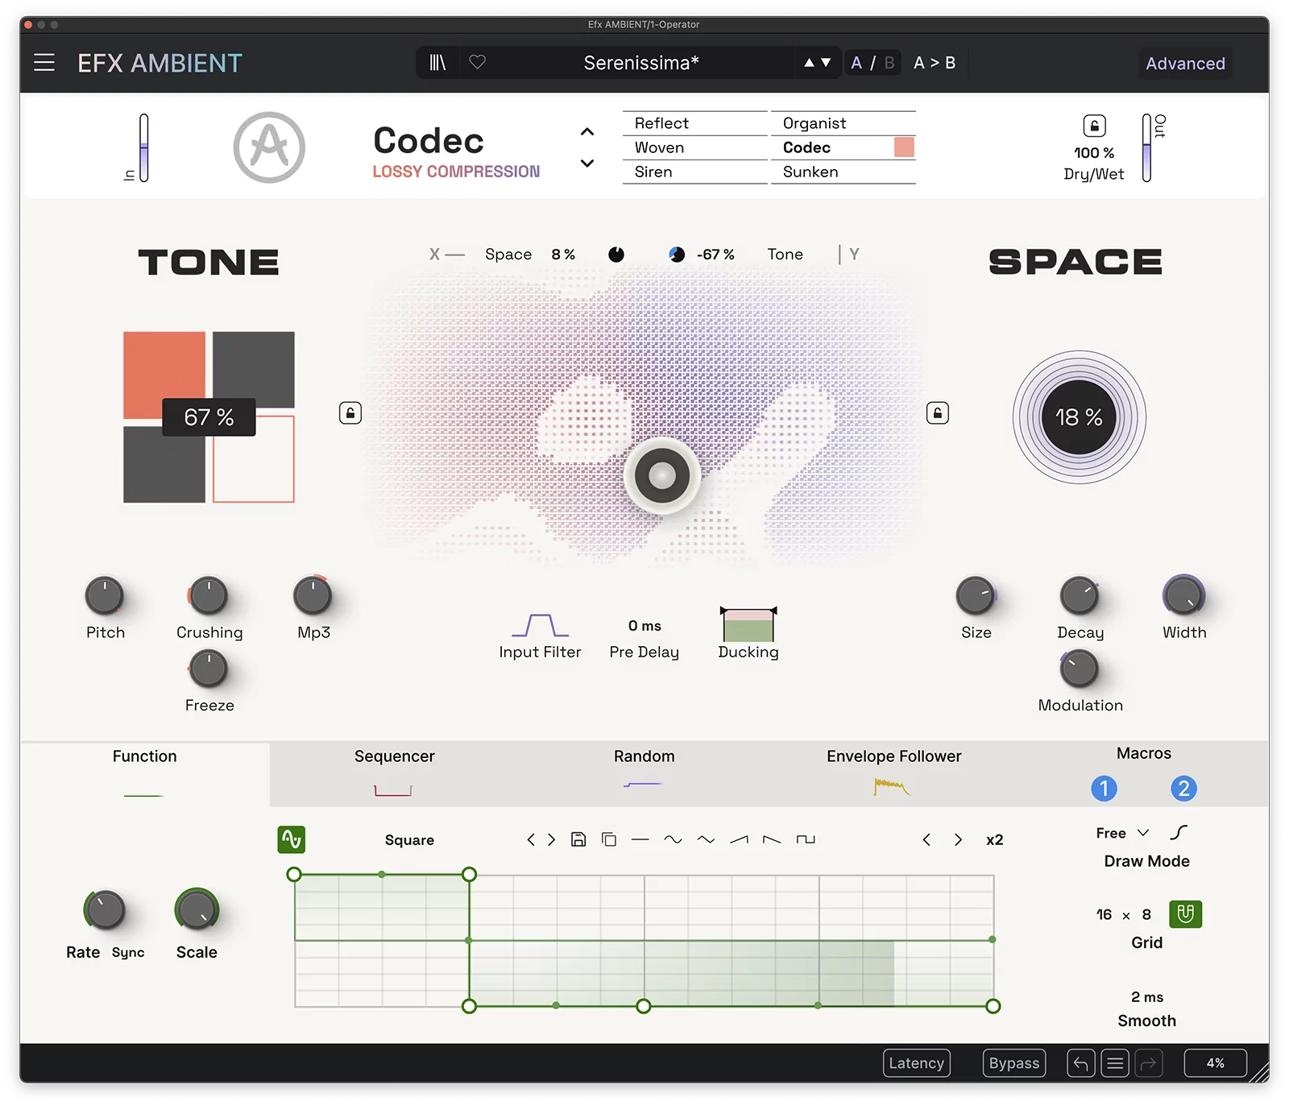Click the copy function shape icon
The width and height of the screenshot is (1289, 1106).
609,839
